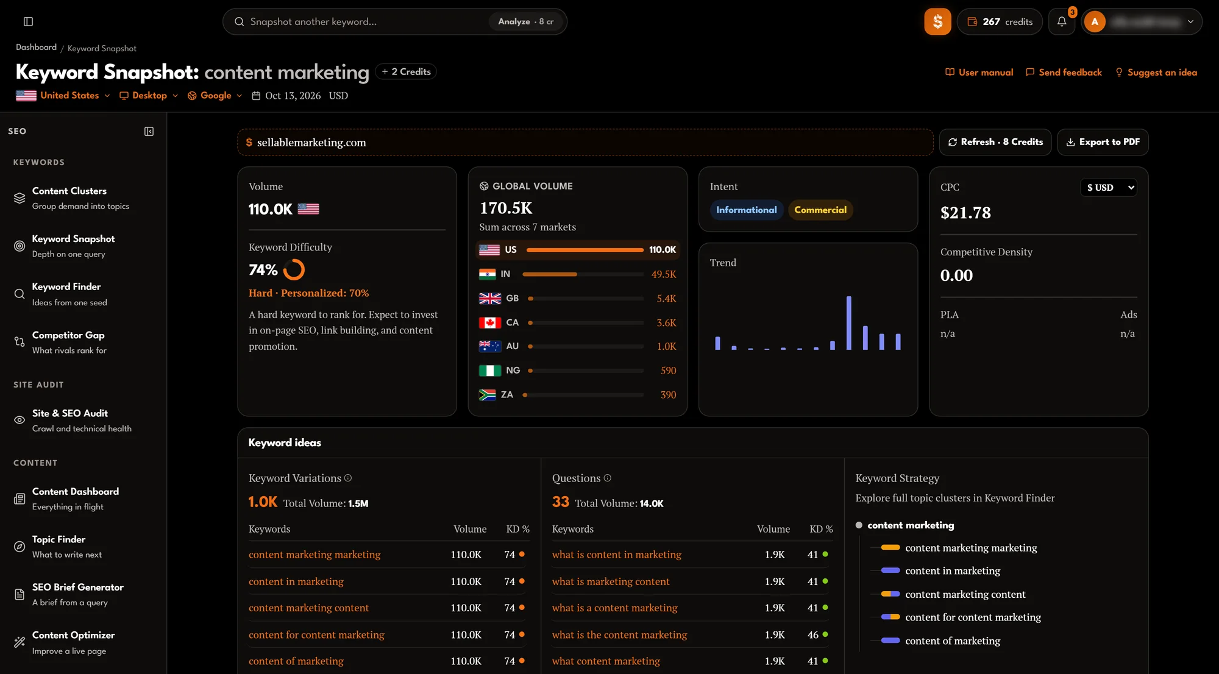Click the Analyze 8 cr button
The image size is (1219, 674).
point(526,21)
